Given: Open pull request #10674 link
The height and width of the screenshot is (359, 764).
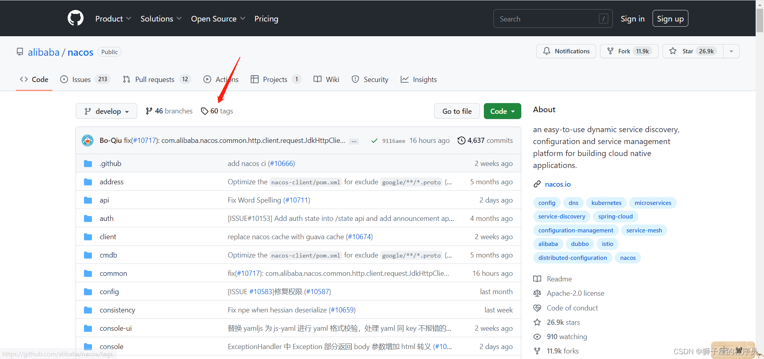Looking at the screenshot, I should [x=359, y=237].
